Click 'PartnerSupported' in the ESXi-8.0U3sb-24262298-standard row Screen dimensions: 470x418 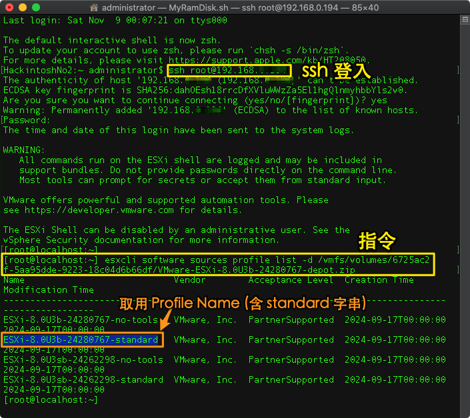coord(291,379)
